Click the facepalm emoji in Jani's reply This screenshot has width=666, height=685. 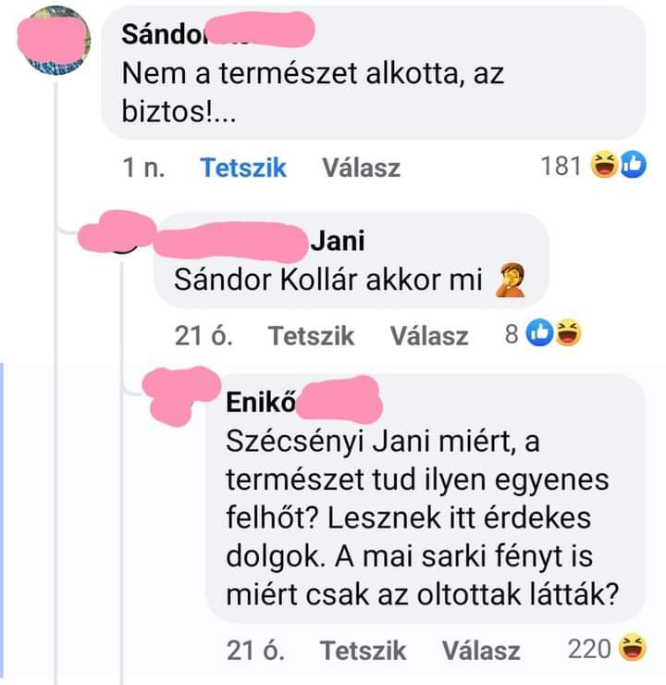point(511,280)
